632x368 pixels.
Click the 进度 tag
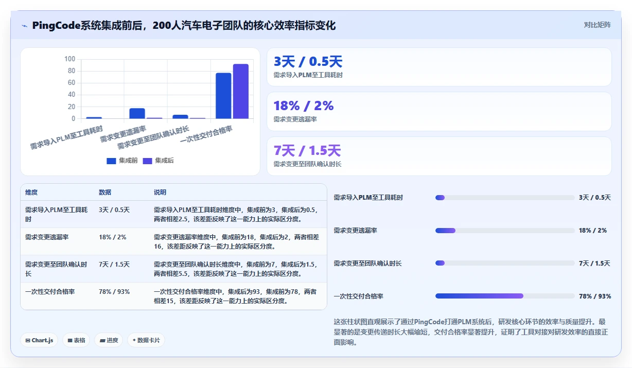pos(109,340)
